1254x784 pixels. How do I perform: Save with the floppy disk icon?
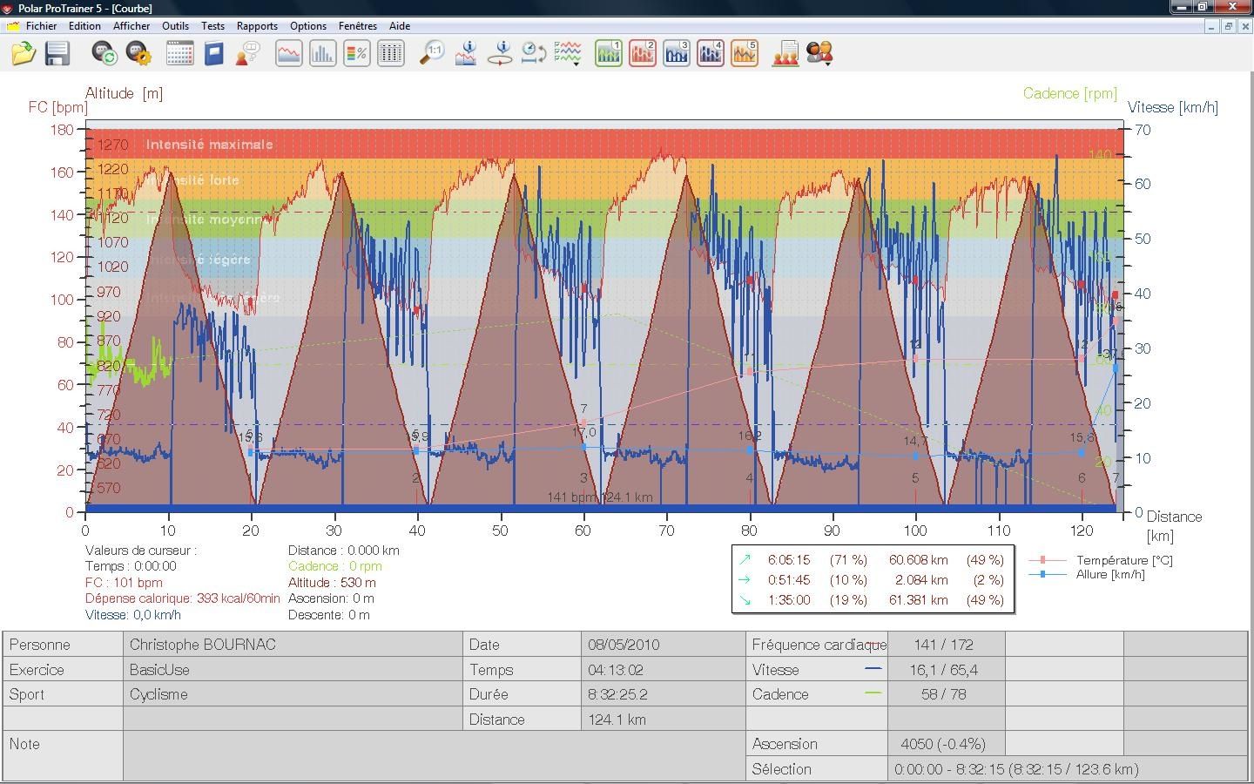coord(57,53)
